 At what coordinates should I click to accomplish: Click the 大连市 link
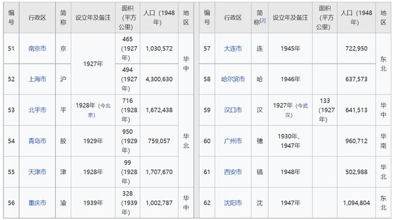tap(233, 48)
